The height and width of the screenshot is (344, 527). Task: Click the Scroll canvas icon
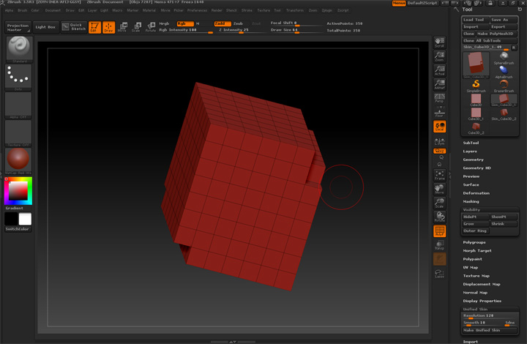pyautogui.click(x=439, y=42)
